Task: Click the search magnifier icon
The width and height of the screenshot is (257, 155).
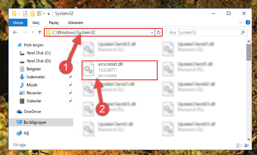Action: (243, 33)
